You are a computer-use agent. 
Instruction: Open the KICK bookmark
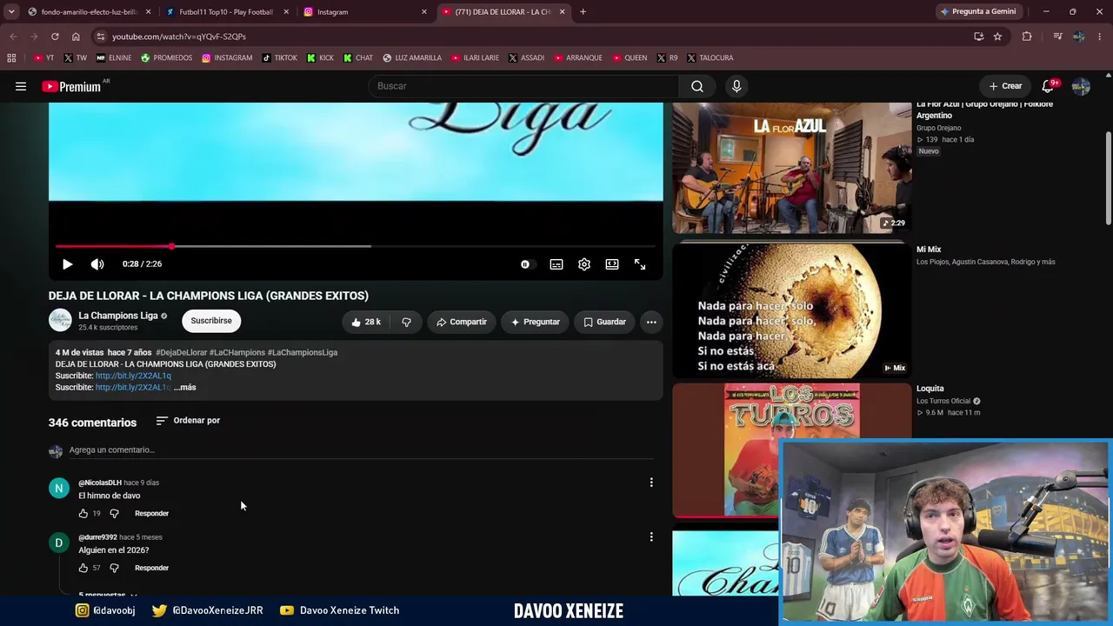pyautogui.click(x=319, y=58)
